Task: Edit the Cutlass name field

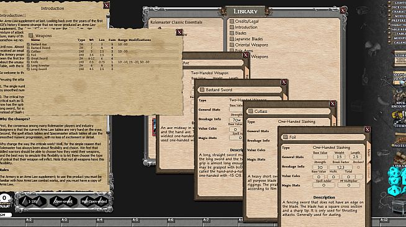Action: click(x=292, y=112)
